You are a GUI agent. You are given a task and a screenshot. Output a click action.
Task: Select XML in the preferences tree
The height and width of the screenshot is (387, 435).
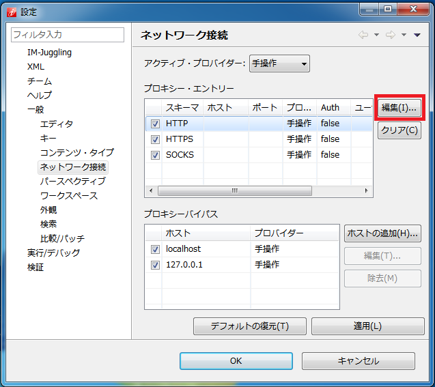point(36,67)
